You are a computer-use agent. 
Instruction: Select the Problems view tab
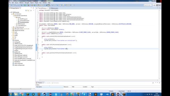(x=40, y=83)
